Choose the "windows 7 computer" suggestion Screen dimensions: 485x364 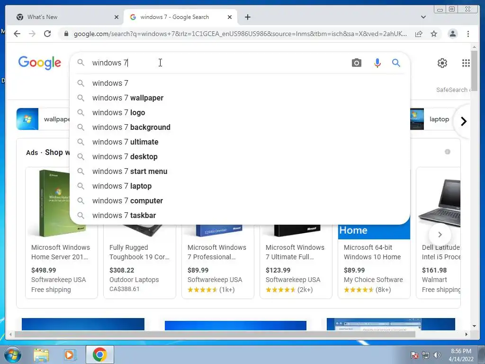pyautogui.click(x=240, y=201)
